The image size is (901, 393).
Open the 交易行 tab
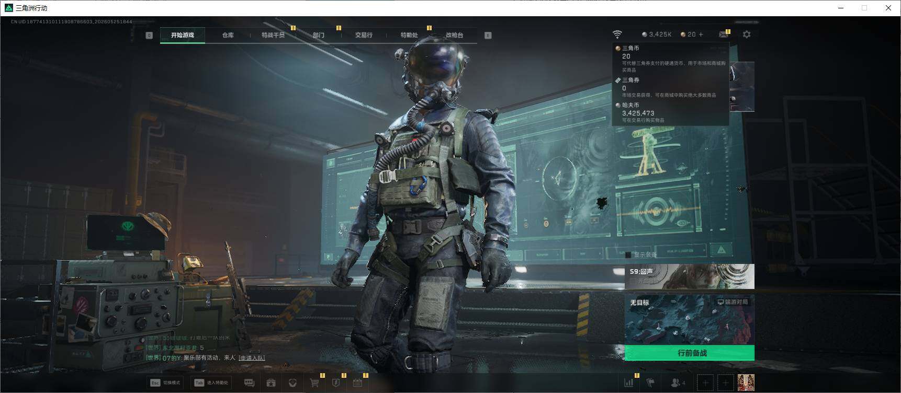364,35
